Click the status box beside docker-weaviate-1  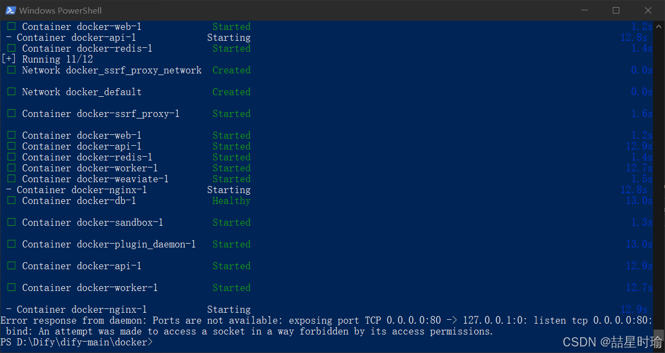tap(11, 179)
